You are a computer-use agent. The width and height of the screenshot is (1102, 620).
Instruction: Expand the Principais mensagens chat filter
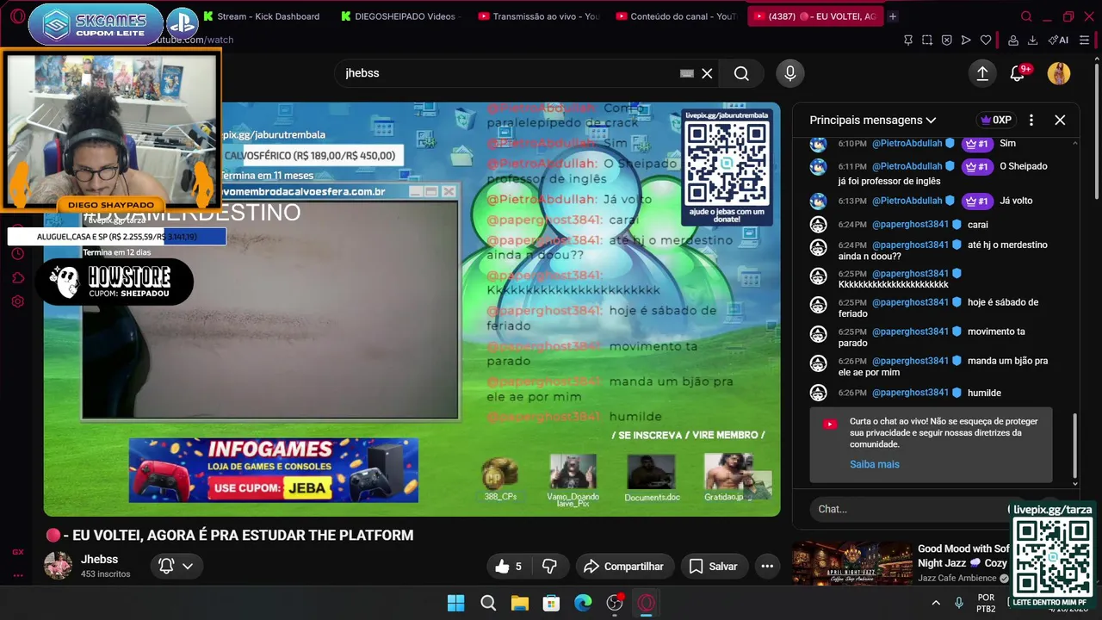pos(873,120)
